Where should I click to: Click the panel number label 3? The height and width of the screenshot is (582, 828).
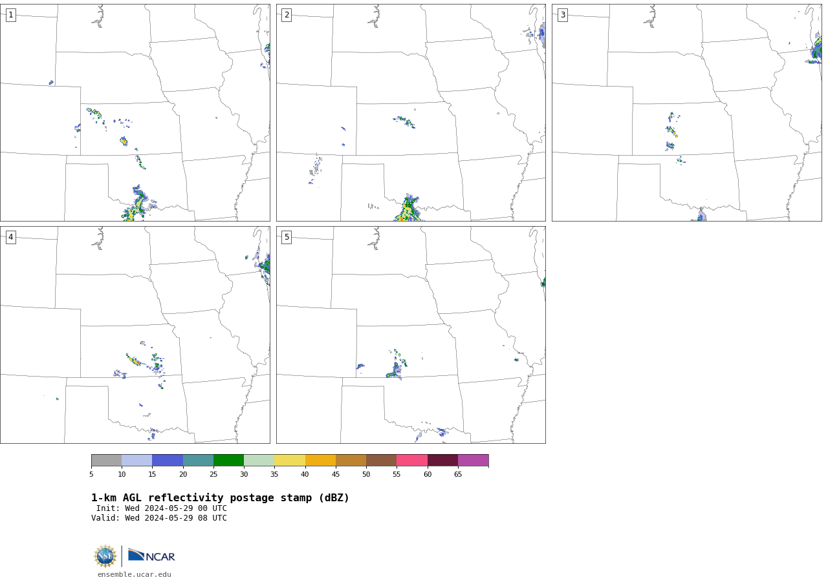562,15
